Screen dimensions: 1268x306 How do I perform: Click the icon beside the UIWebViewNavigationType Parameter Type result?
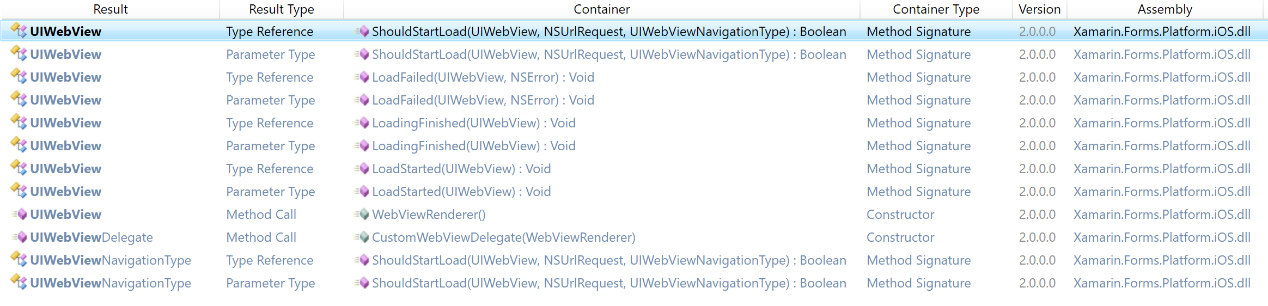(19, 283)
